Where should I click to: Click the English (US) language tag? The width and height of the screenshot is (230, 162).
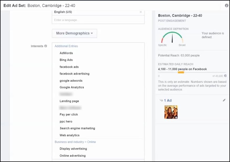(x=63, y=12)
